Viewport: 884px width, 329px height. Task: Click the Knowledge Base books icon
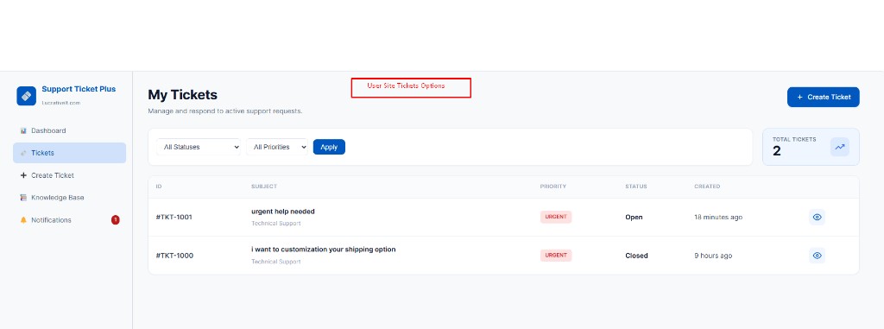(23, 198)
